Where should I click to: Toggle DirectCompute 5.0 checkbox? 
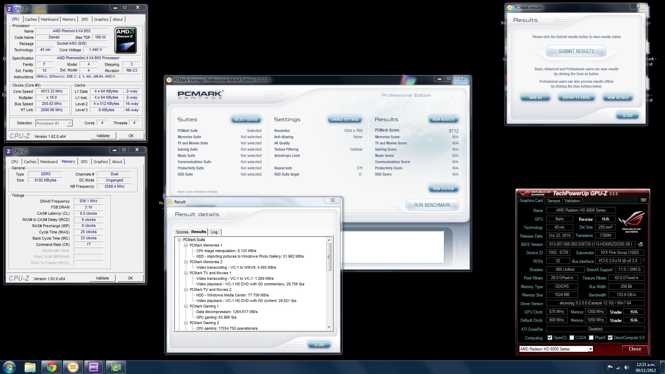[610, 338]
